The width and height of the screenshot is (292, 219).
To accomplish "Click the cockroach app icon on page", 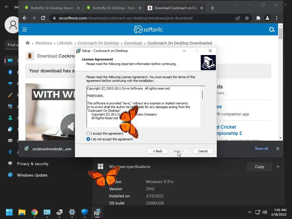I will point(30,56).
